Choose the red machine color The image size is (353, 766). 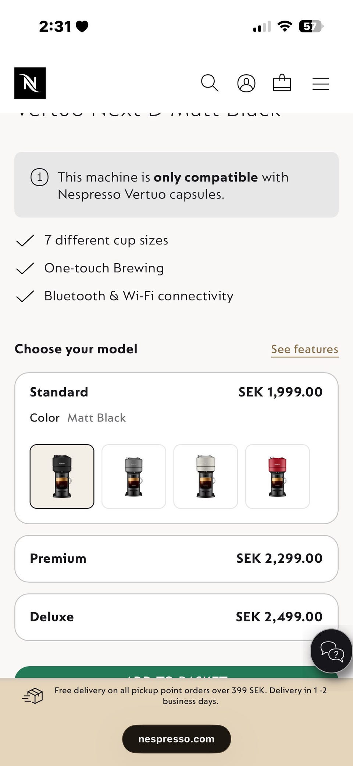point(277,476)
